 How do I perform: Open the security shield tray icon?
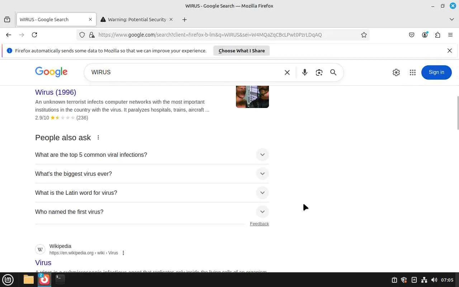[x=404, y=280]
